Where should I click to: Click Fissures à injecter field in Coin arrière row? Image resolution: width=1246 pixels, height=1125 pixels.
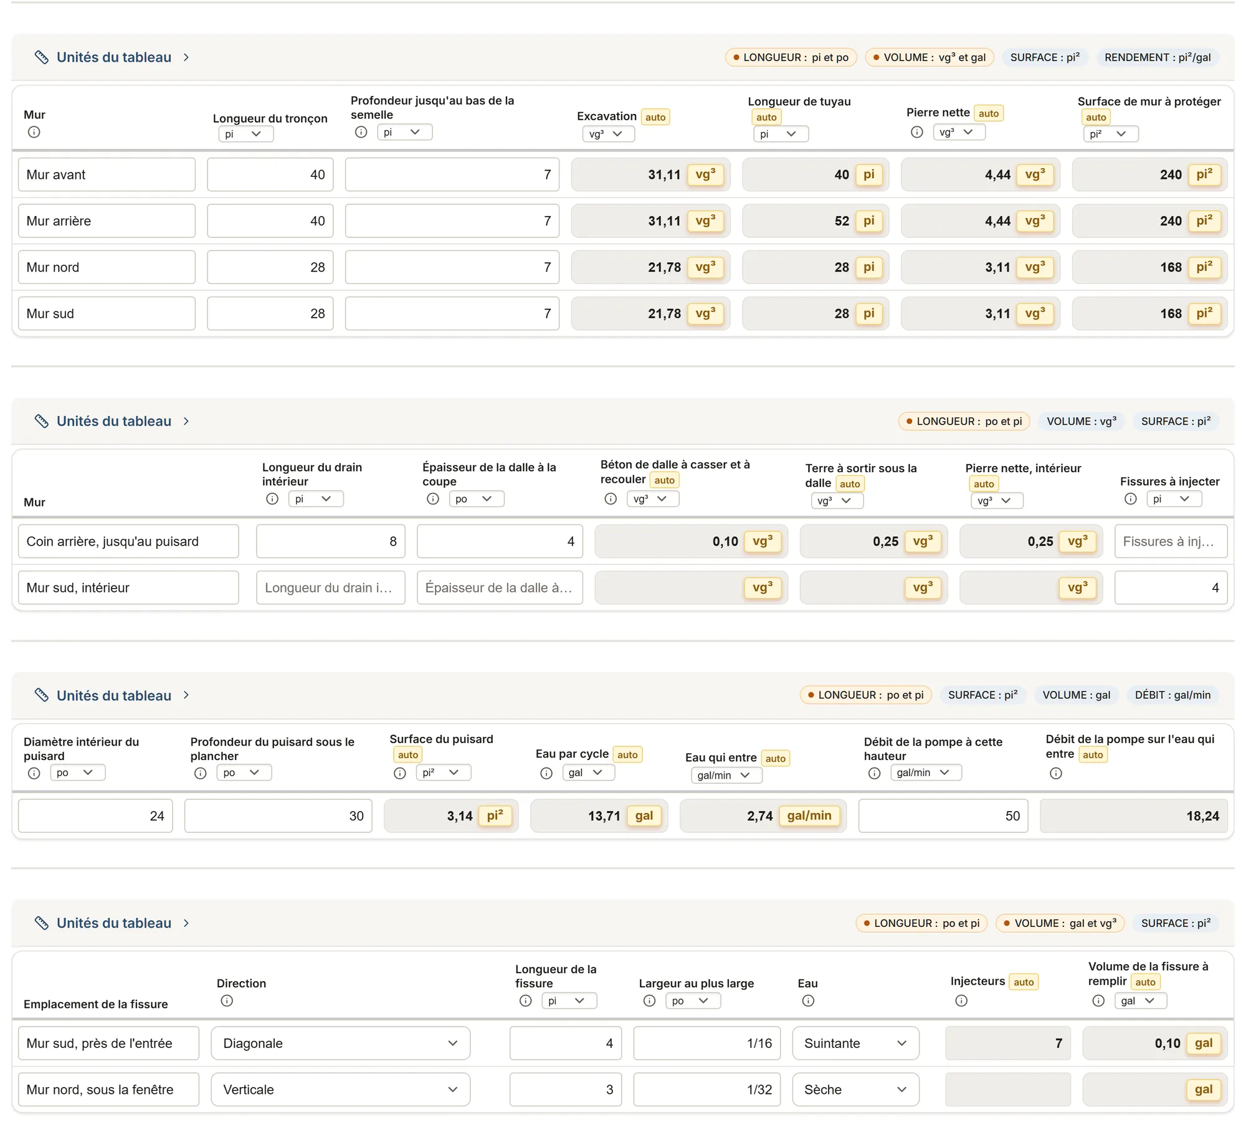tap(1171, 541)
